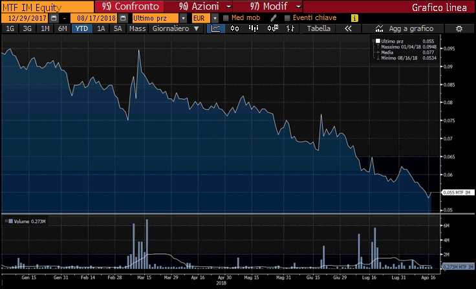Expand 97) Modif dropdown arrow

tap(299, 6)
